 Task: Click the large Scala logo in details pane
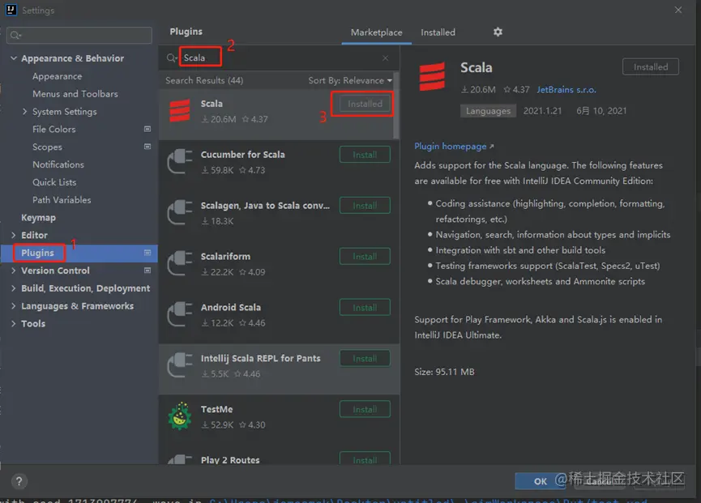pos(432,77)
